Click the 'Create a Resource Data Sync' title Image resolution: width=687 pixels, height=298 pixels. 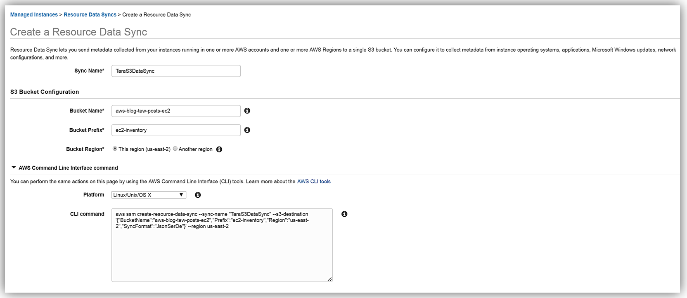pos(78,32)
